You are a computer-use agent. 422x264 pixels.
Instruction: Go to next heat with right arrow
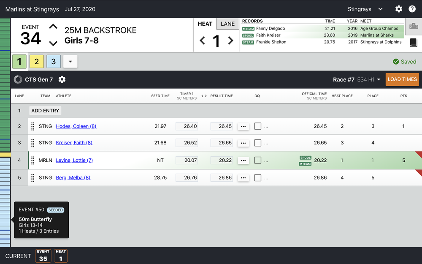[231, 41]
